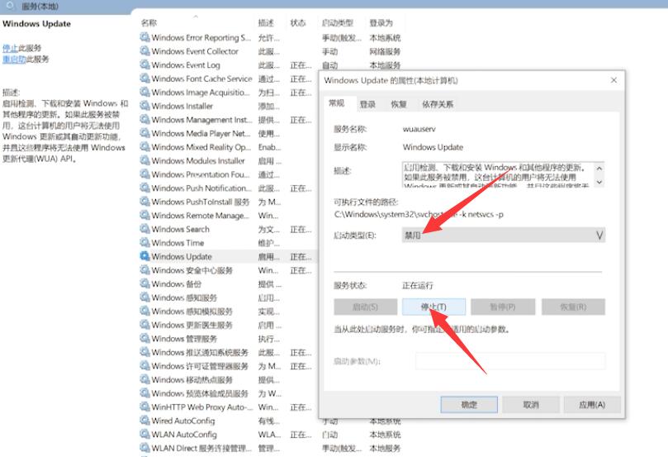
Task: Click the greyed 恢复(R) button
Action: 573,307
